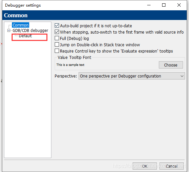Select Common in the settings tree
The width and height of the screenshot is (189, 172).
click(21, 25)
